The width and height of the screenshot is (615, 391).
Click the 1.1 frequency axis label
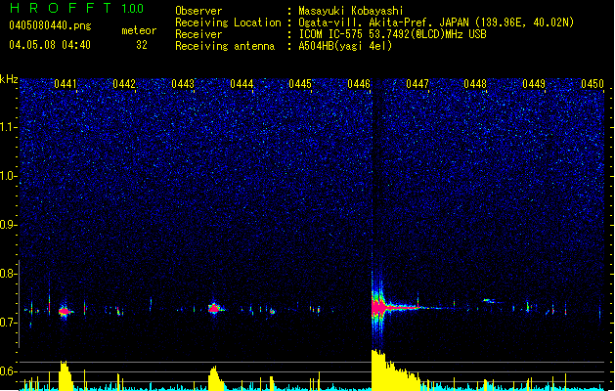(x=8, y=127)
